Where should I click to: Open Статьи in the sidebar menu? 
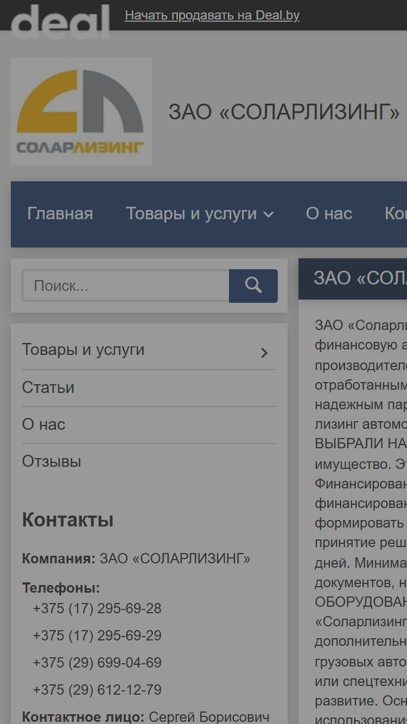pyautogui.click(x=48, y=388)
